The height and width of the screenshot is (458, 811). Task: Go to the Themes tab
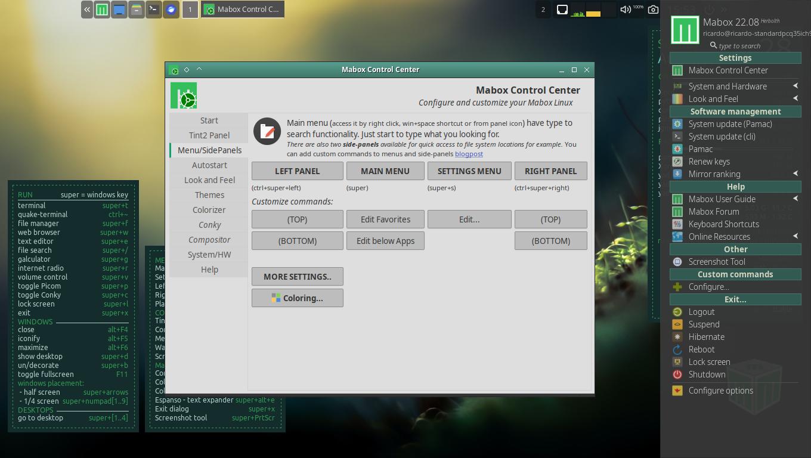pos(209,195)
